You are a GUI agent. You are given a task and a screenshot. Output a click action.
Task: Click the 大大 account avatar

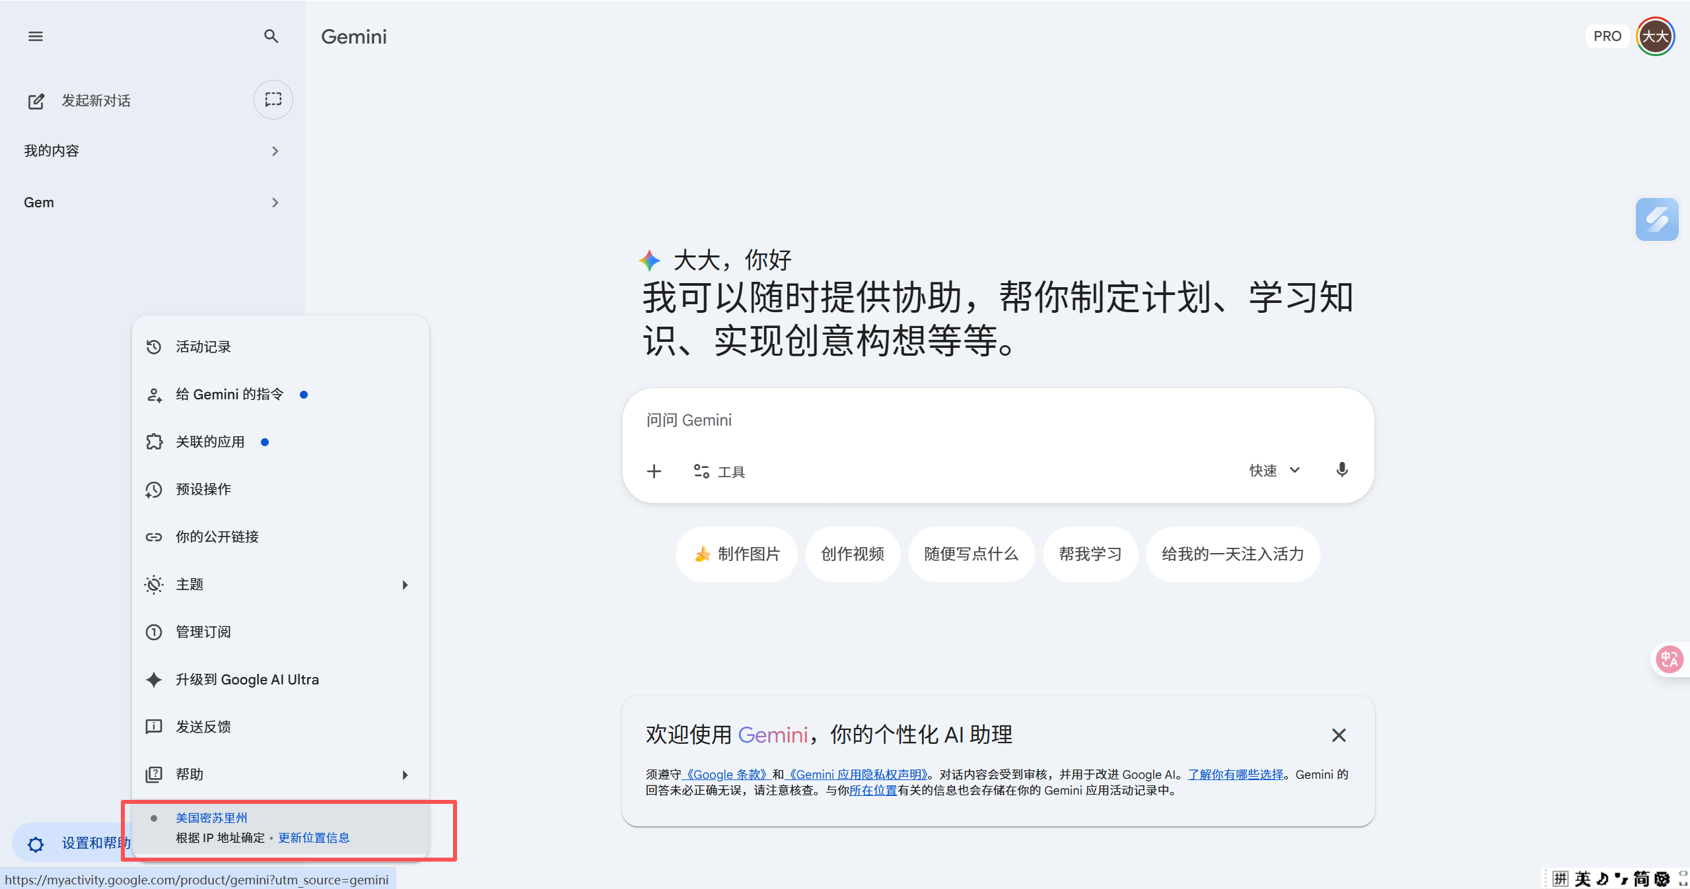1655,36
